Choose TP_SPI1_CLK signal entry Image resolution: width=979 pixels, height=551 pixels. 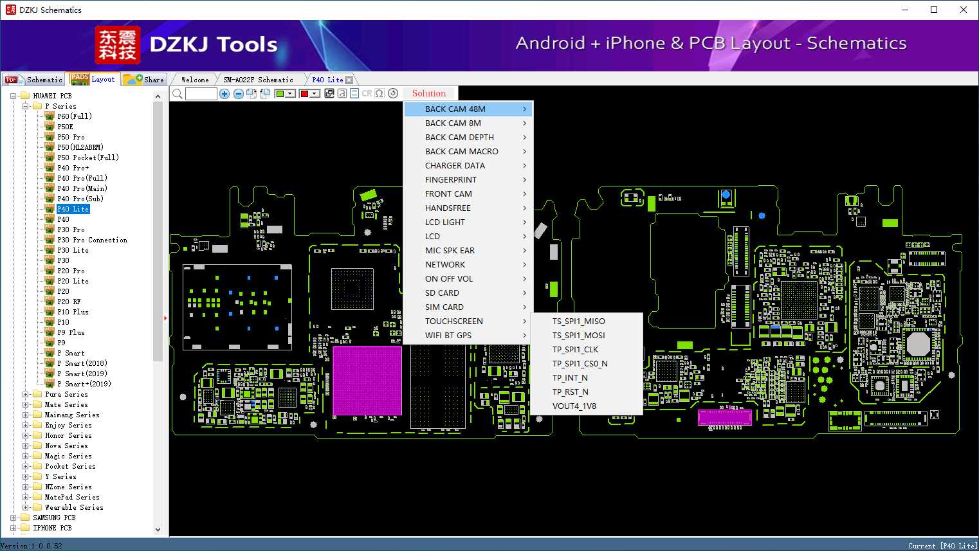click(x=587, y=350)
